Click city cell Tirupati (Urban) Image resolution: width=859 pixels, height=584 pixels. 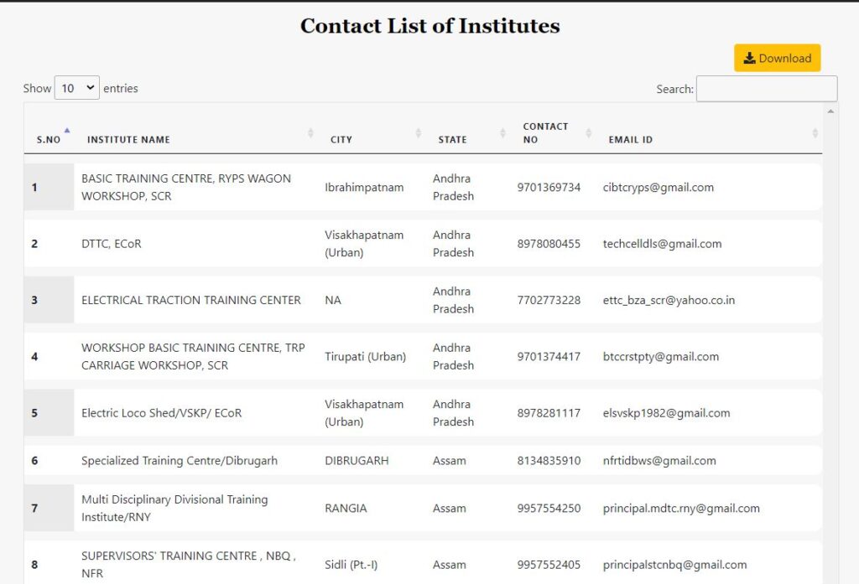click(365, 356)
